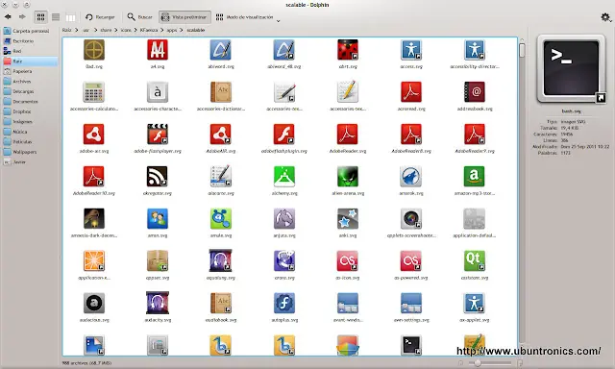
Task: Select the 0ad.svg file icon
Action: pos(94,50)
